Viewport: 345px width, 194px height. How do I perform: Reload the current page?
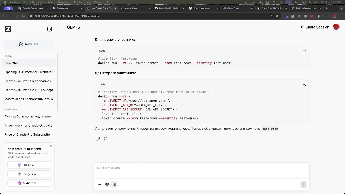point(17,16)
